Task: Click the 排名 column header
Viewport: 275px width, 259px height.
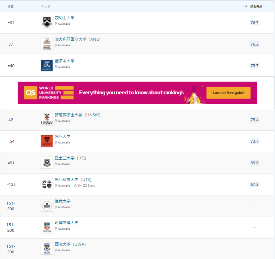Action: [x=11, y=6]
